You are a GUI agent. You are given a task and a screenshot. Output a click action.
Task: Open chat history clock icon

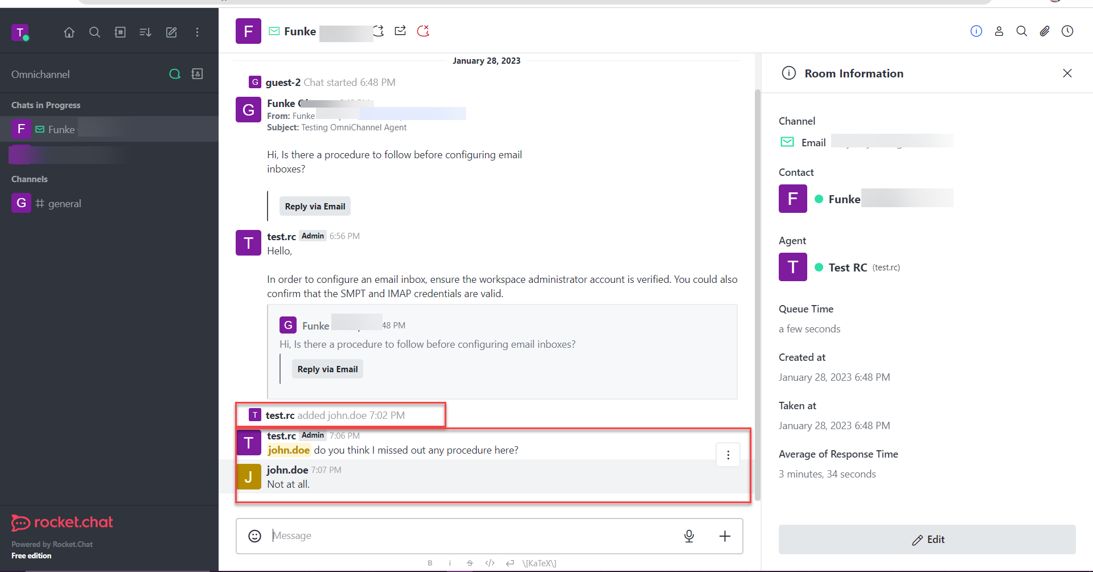[1067, 31]
